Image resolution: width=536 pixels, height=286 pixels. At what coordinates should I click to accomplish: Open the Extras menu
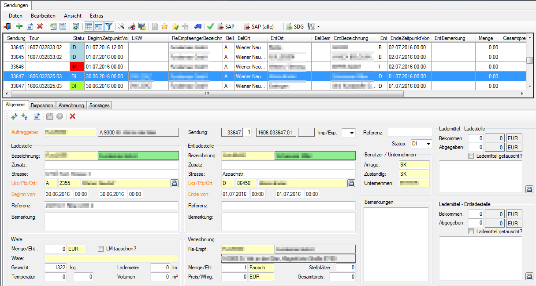click(x=96, y=16)
